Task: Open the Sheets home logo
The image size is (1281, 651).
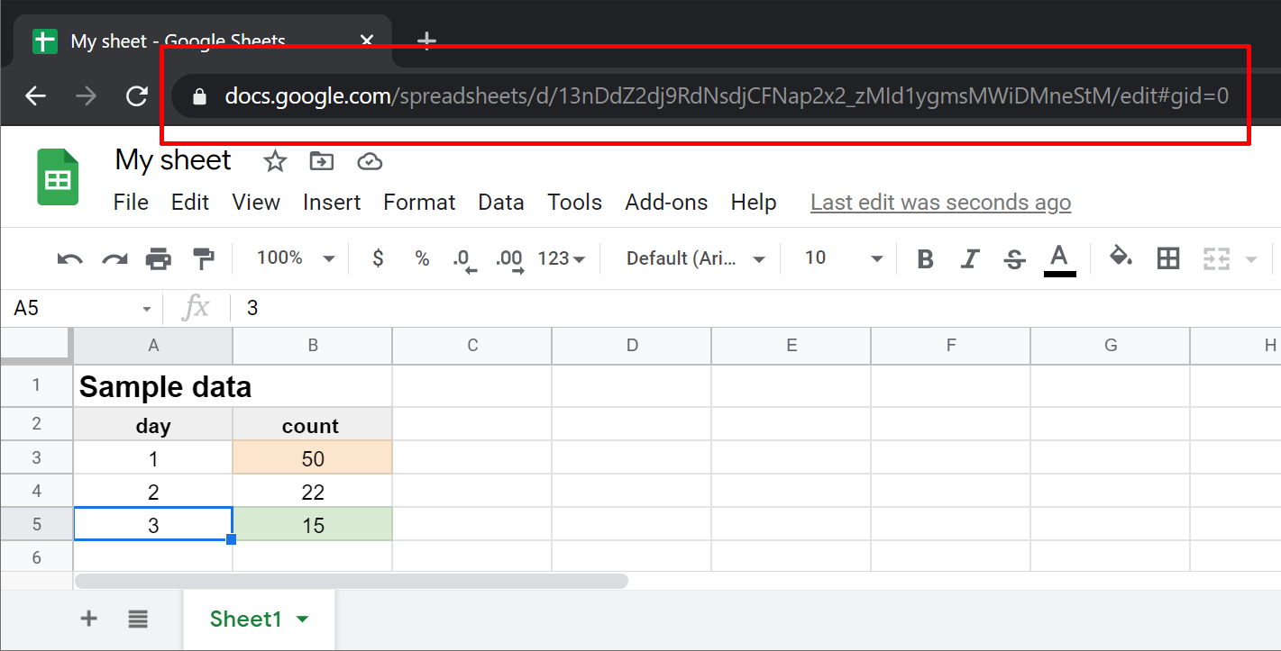Action: click(x=58, y=177)
